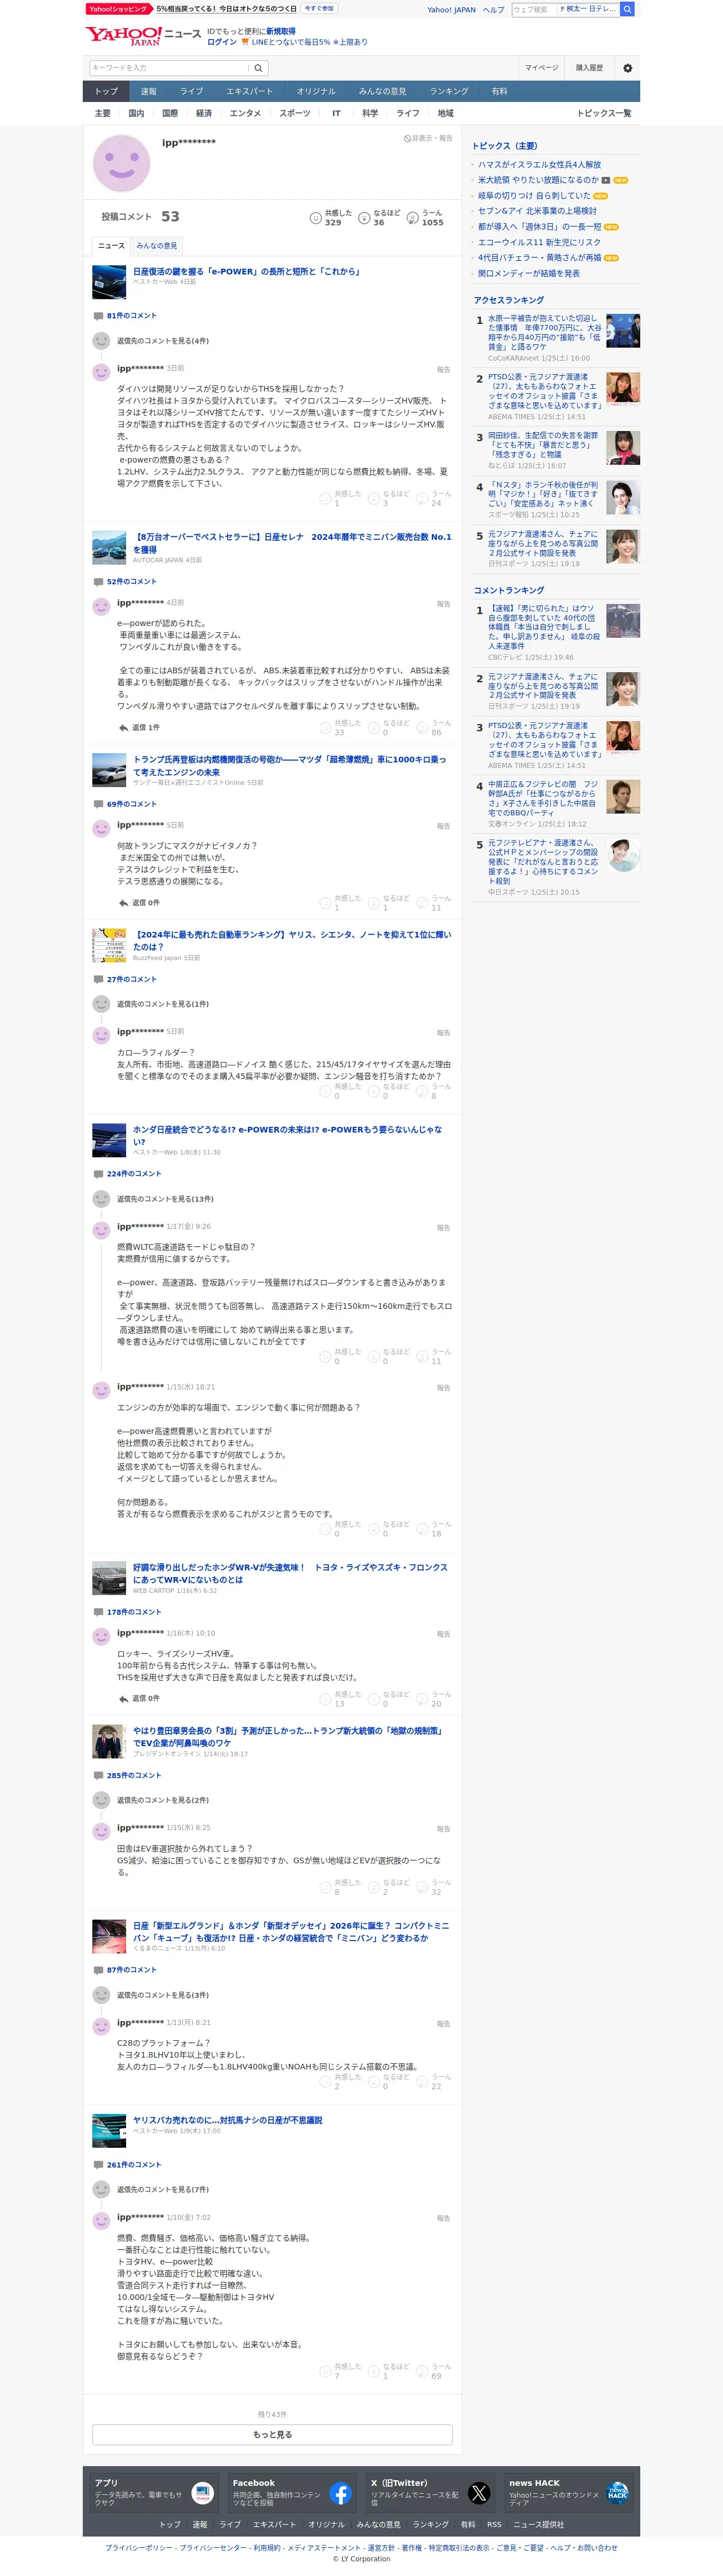
Task: Open the X (旧Twitter) icon in the footer
Action: tap(479, 2493)
